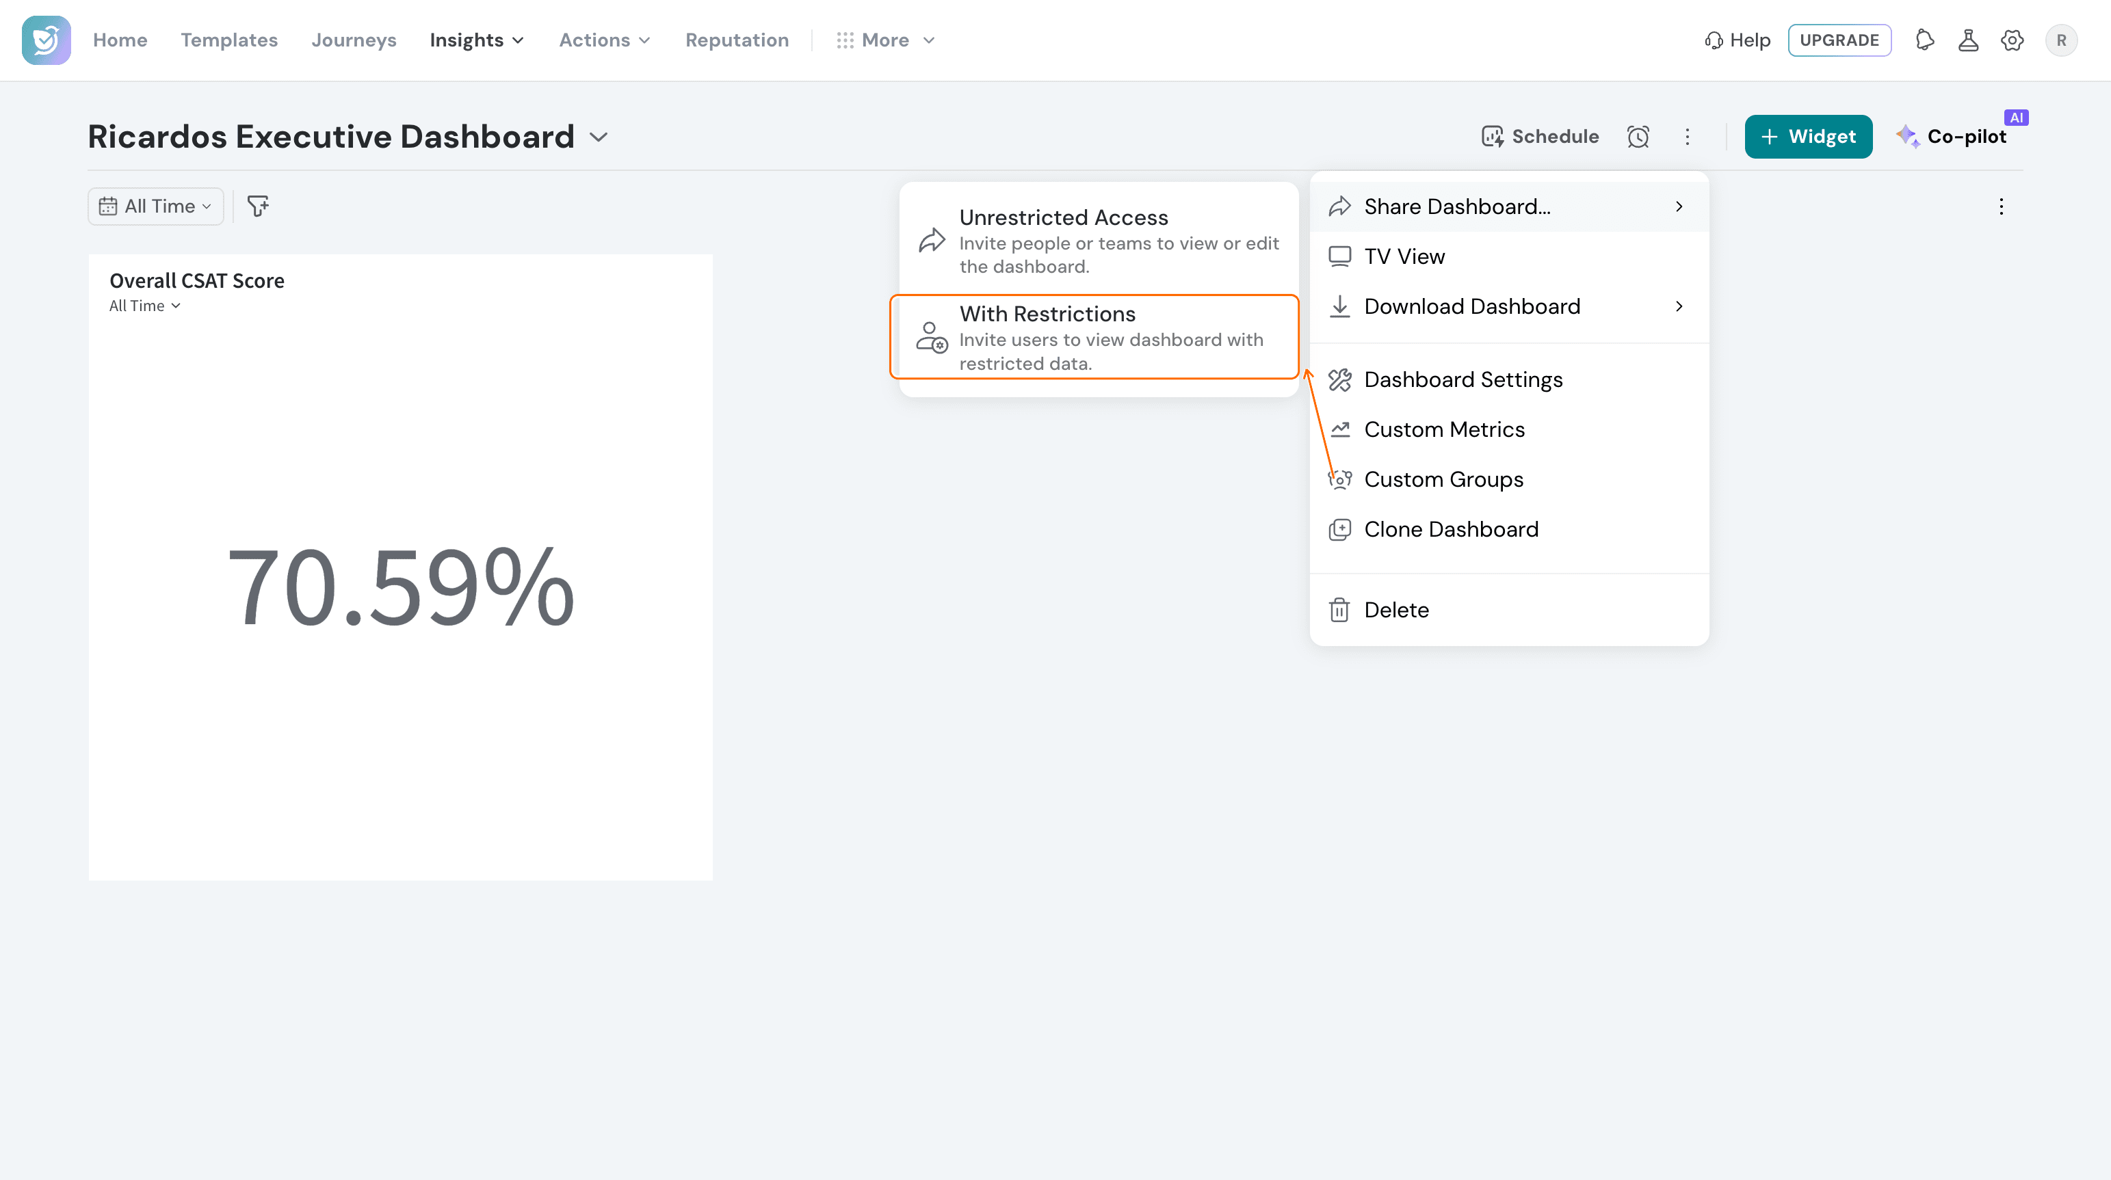This screenshot has width=2111, height=1180.
Task: Open the labs flask icon
Action: [x=1969, y=40]
